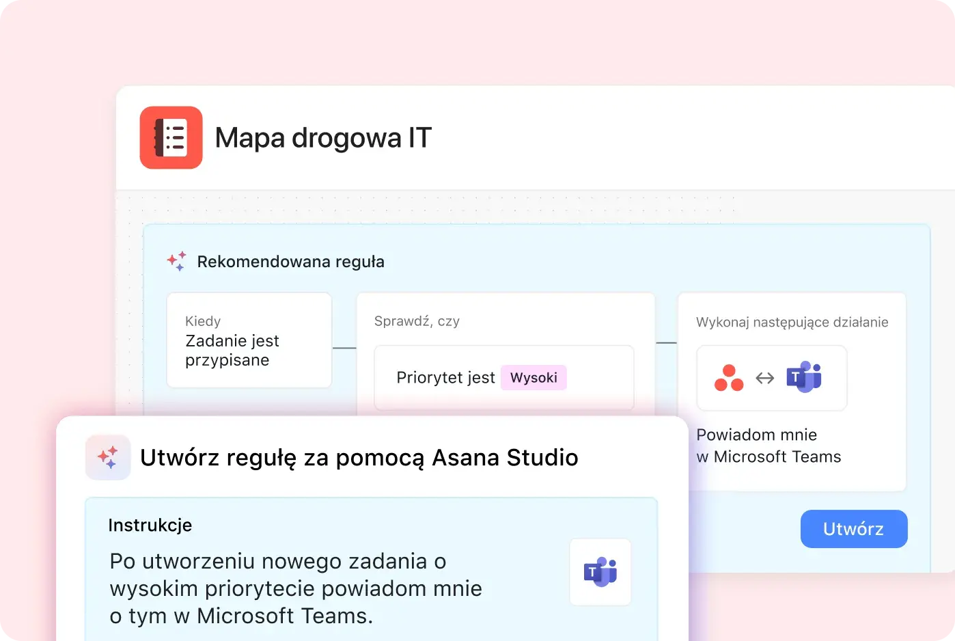The image size is (955, 641).
Task: Select the Rekomendowana reguła heading
Action: (290, 262)
